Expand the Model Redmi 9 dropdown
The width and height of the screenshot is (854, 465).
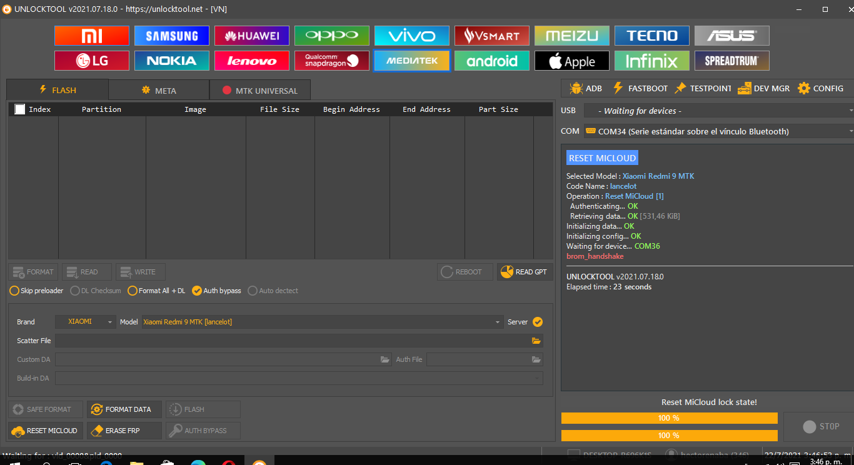(x=323, y=322)
